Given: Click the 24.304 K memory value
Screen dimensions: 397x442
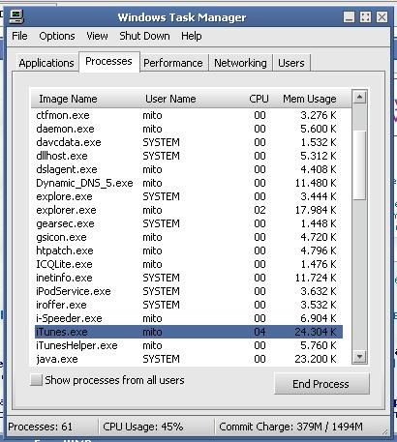Looking at the screenshot, I should [316, 332].
